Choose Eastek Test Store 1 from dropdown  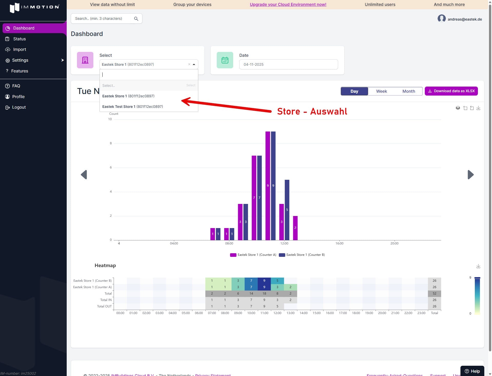tap(132, 106)
